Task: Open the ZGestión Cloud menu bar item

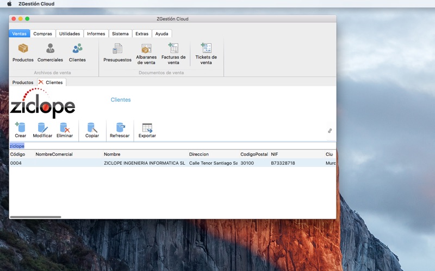Action: point(36,4)
